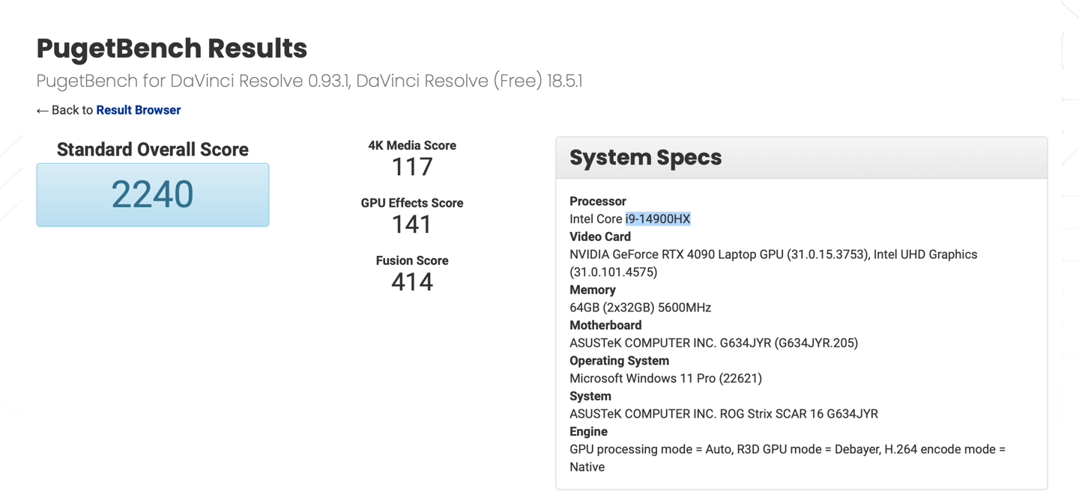The width and height of the screenshot is (1079, 497).
Task: Click the Standard Overall Score label
Action: pyautogui.click(x=153, y=150)
